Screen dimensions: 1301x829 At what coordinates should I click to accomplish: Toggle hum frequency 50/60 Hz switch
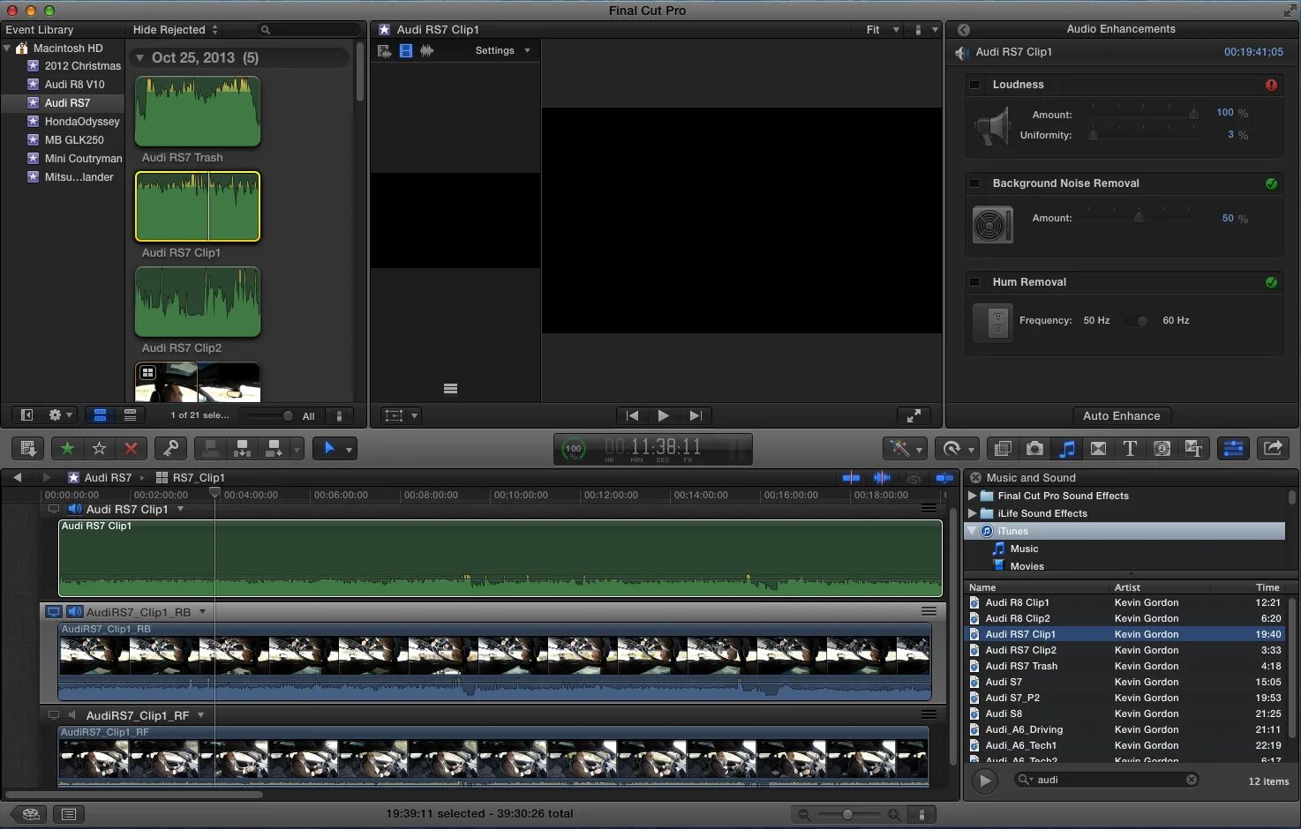[1137, 321]
